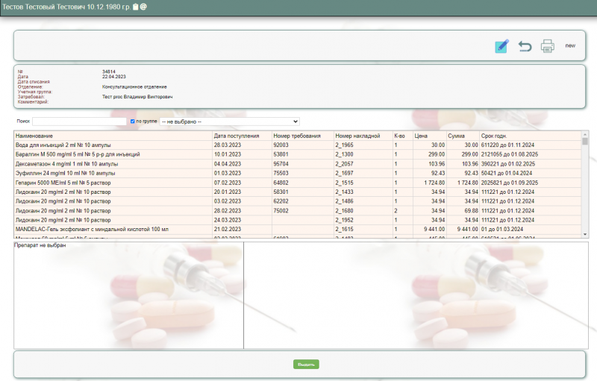Click the 'new' link in toolbar
The height and width of the screenshot is (381, 597).
click(570, 45)
